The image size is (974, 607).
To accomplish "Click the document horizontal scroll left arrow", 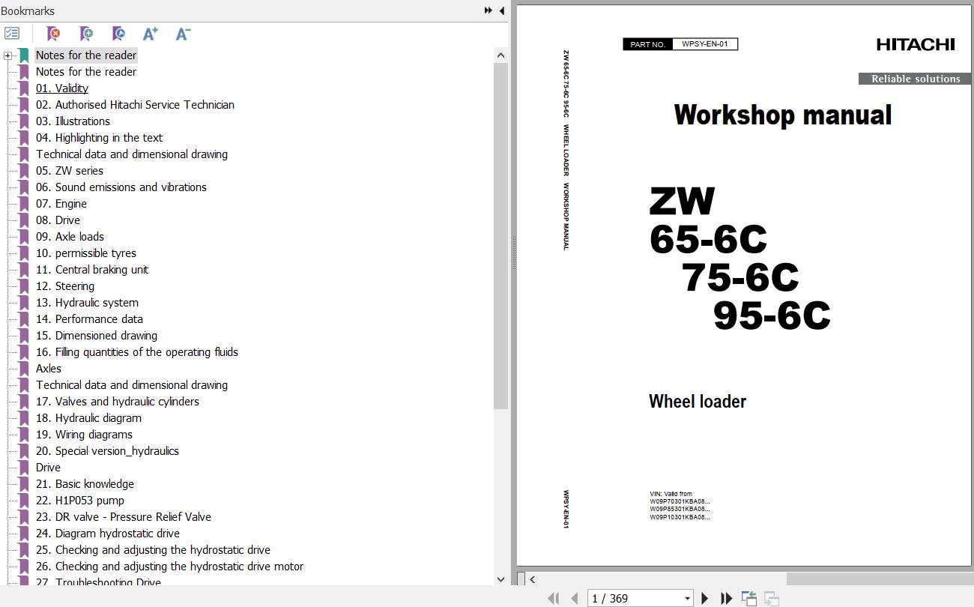I will click(x=532, y=579).
